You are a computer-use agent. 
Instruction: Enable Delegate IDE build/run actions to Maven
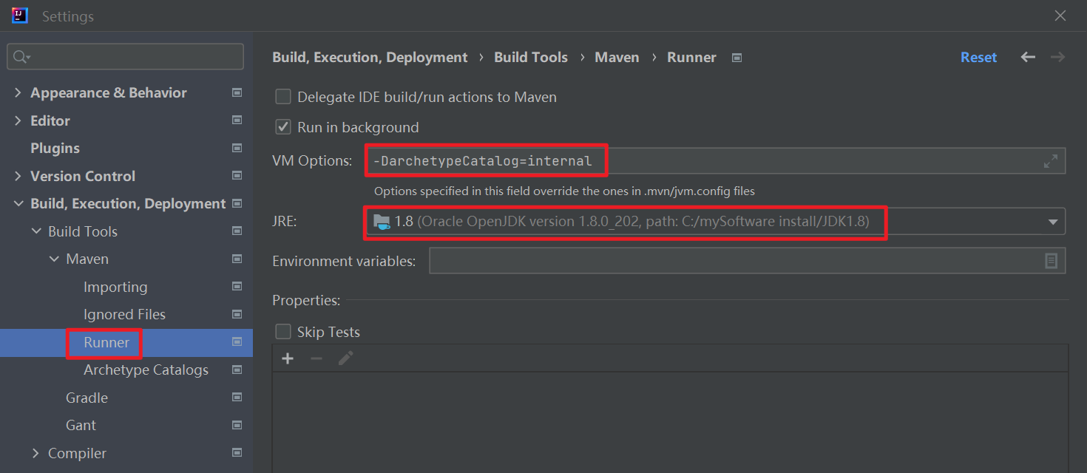[283, 97]
